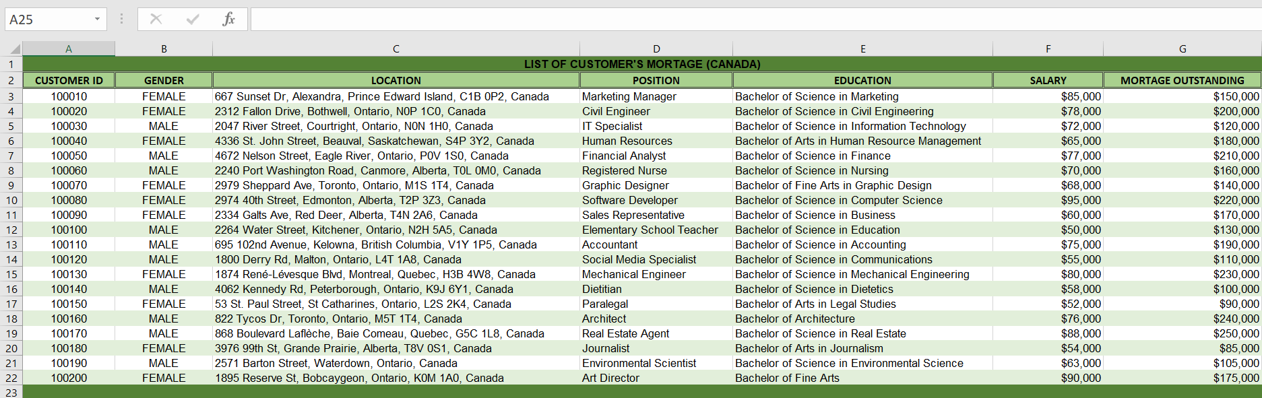Select the Software Developer position cell
The height and width of the screenshot is (398, 1262).
(656, 200)
